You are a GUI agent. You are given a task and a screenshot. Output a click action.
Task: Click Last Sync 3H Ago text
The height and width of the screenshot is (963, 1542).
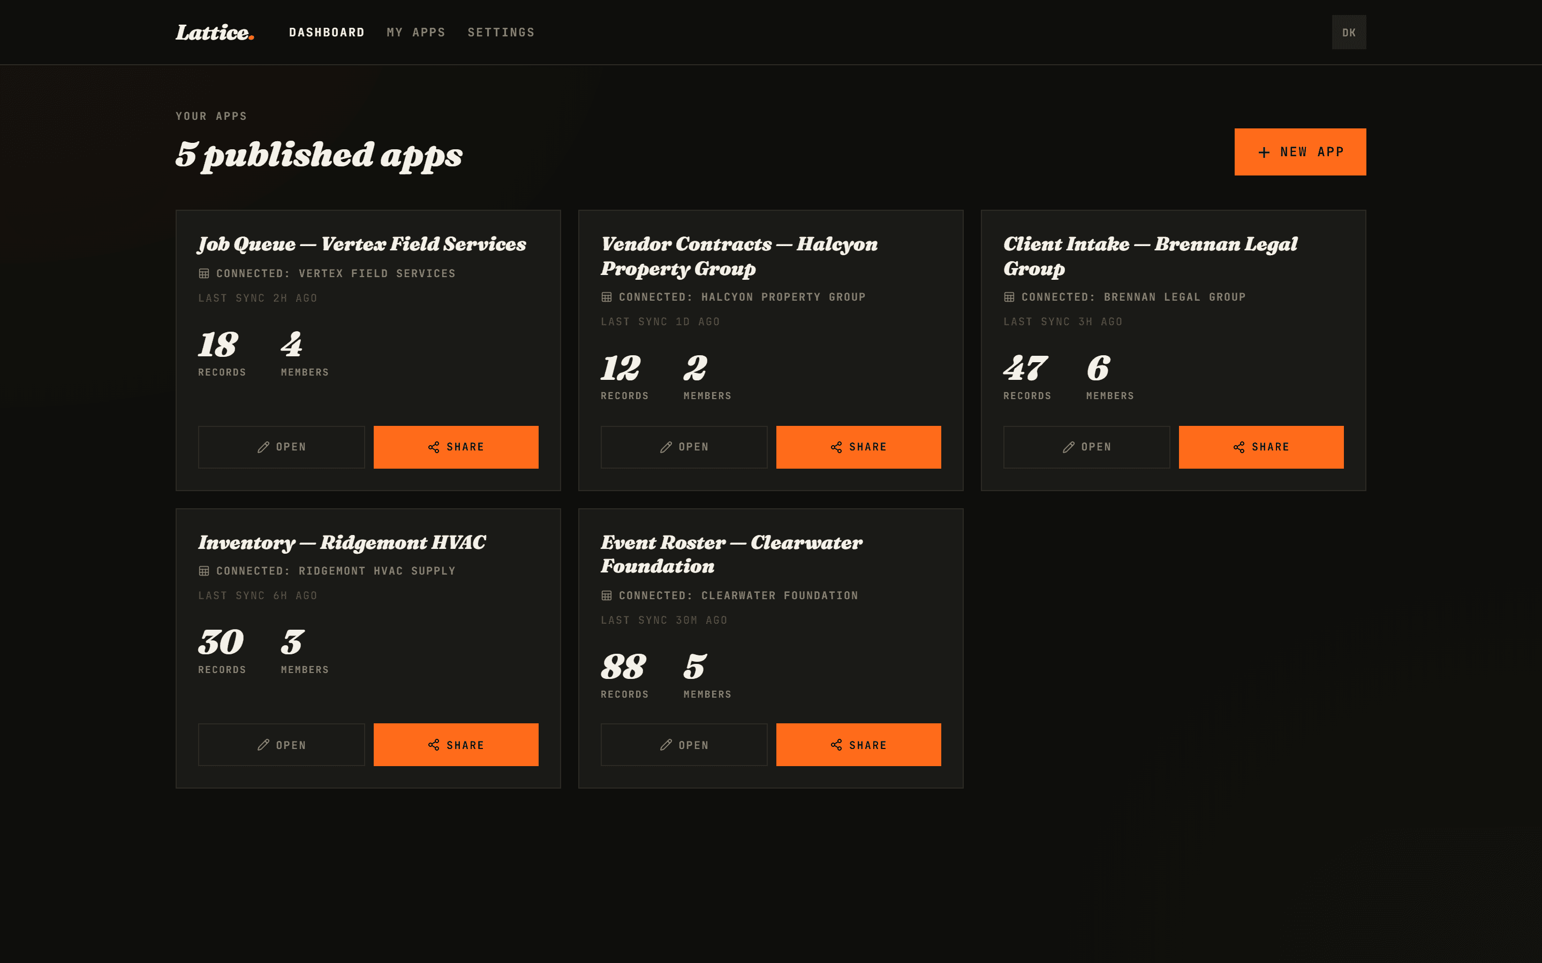click(1063, 322)
